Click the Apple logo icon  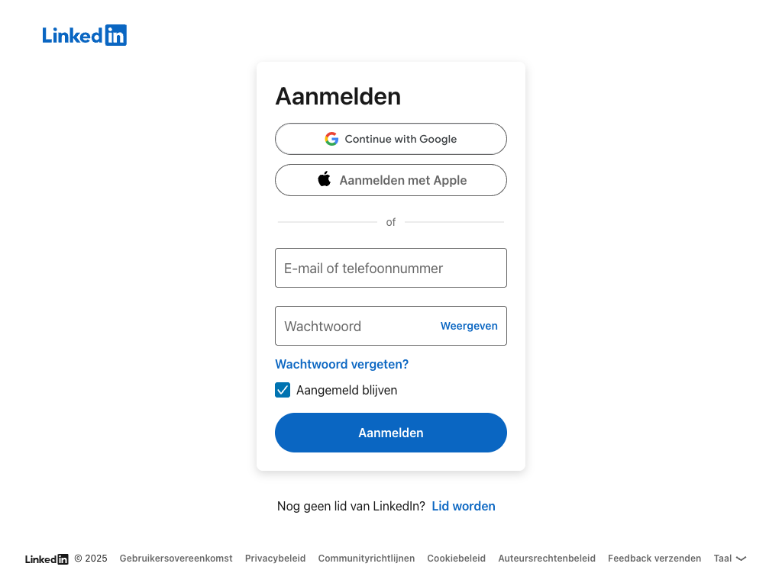pyautogui.click(x=325, y=180)
